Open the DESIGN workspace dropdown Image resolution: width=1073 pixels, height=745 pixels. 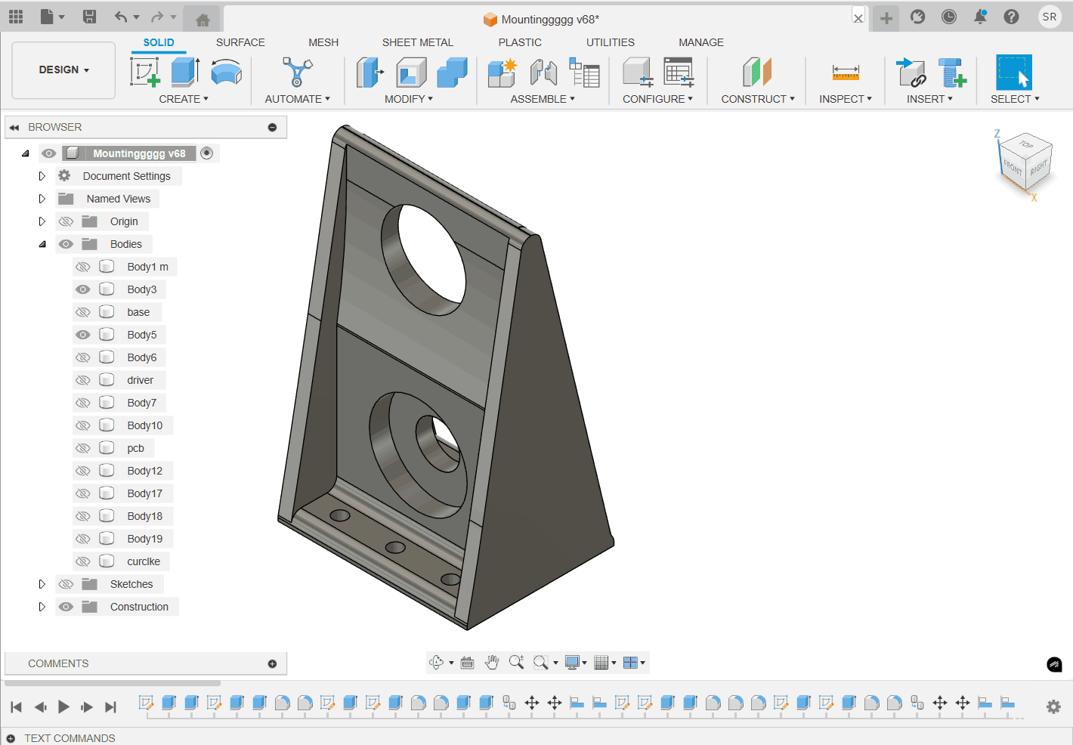(63, 70)
